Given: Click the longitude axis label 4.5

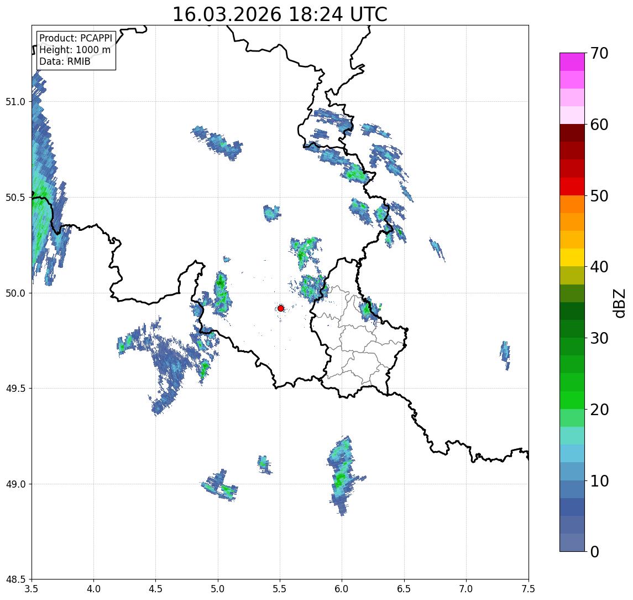Looking at the screenshot, I should click(x=156, y=589).
